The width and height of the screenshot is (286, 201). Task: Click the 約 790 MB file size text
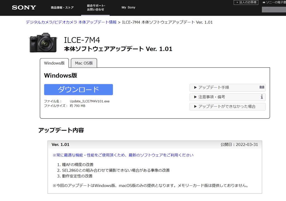(x=78, y=106)
